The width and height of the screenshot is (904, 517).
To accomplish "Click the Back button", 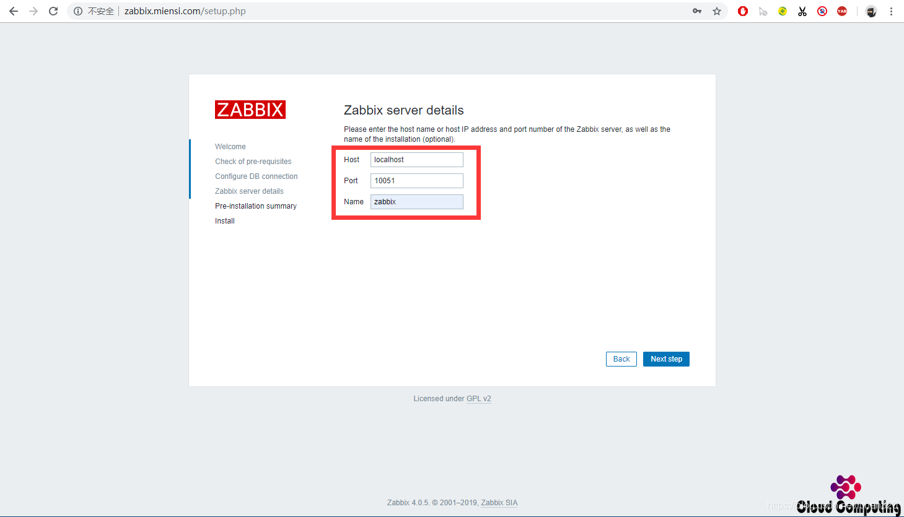I will [621, 359].
